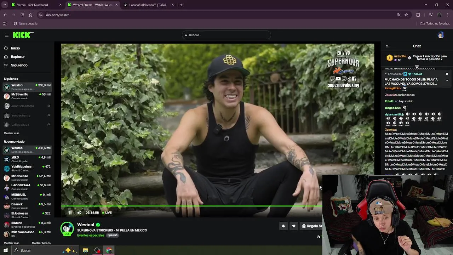The image size is (453, 255).
Task: Open a new browser tab
Action: click(181, 5)
